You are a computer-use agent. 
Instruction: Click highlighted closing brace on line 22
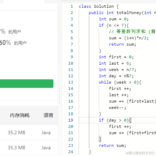click(100, 139)
